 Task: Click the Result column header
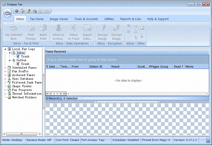[115, 66]
